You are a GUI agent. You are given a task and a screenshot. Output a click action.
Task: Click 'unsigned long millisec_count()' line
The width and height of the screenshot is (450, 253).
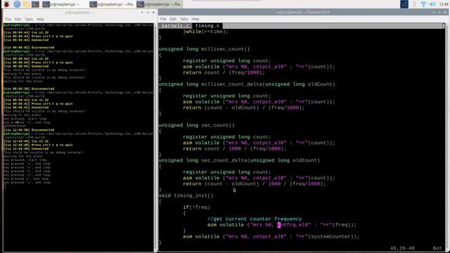point(204,49)
